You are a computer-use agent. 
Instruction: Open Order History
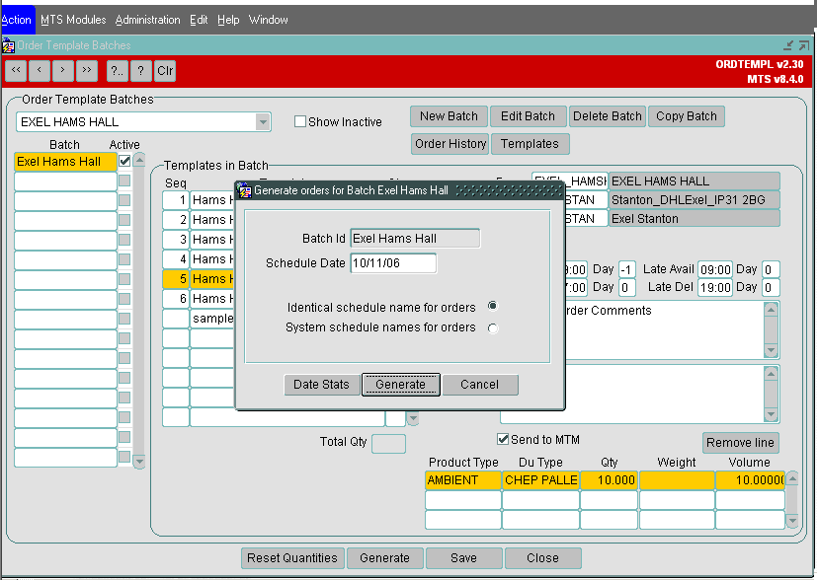pos(450,144)
